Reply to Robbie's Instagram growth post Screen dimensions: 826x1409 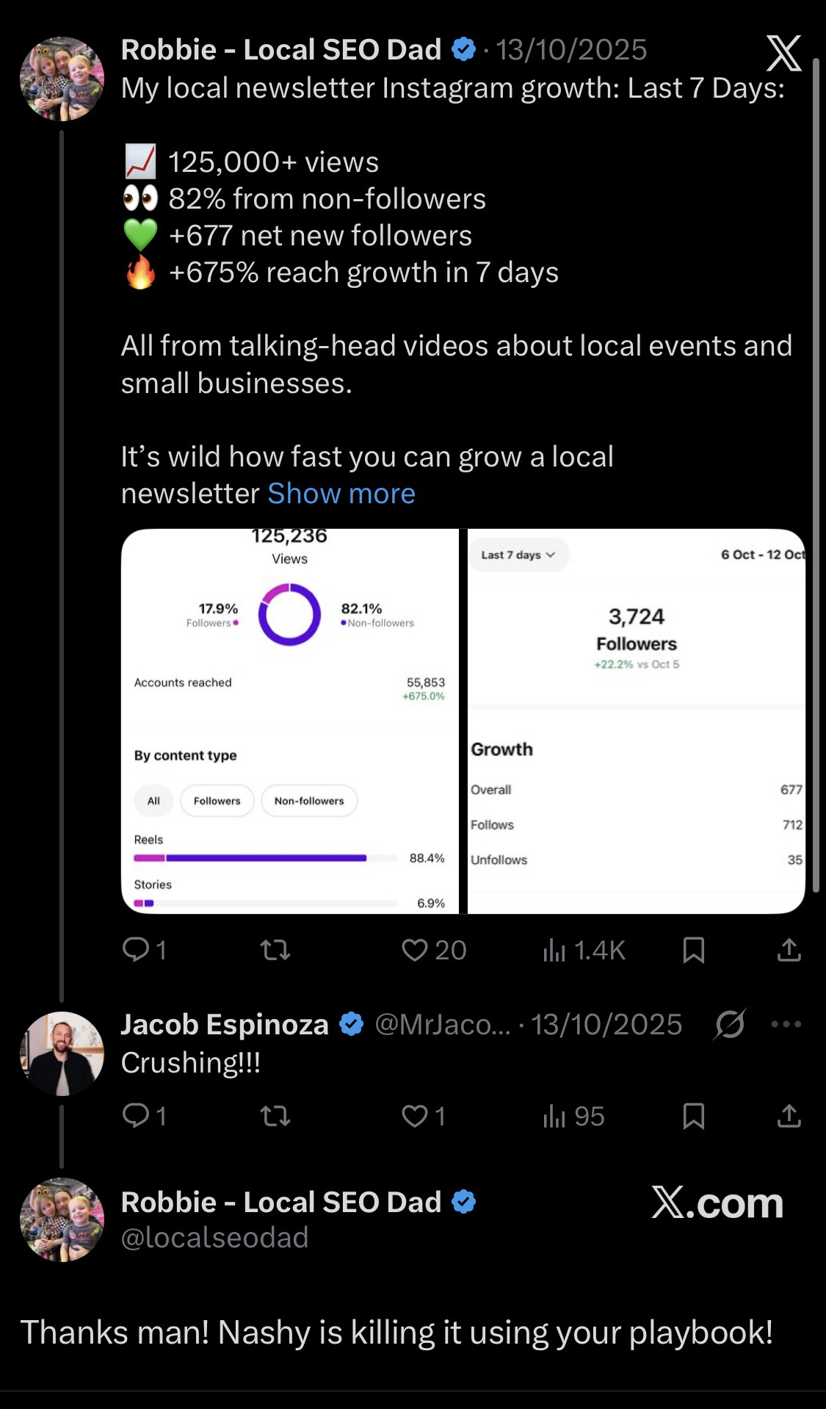tap(136, 951)
